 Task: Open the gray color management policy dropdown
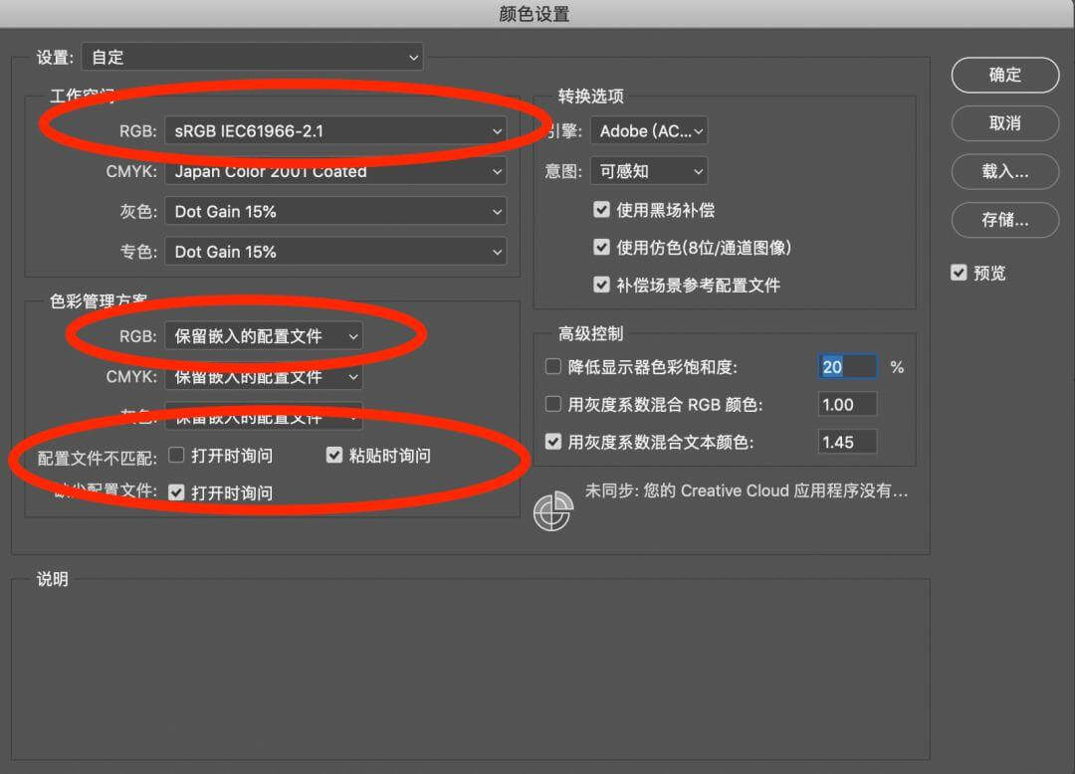264,417
